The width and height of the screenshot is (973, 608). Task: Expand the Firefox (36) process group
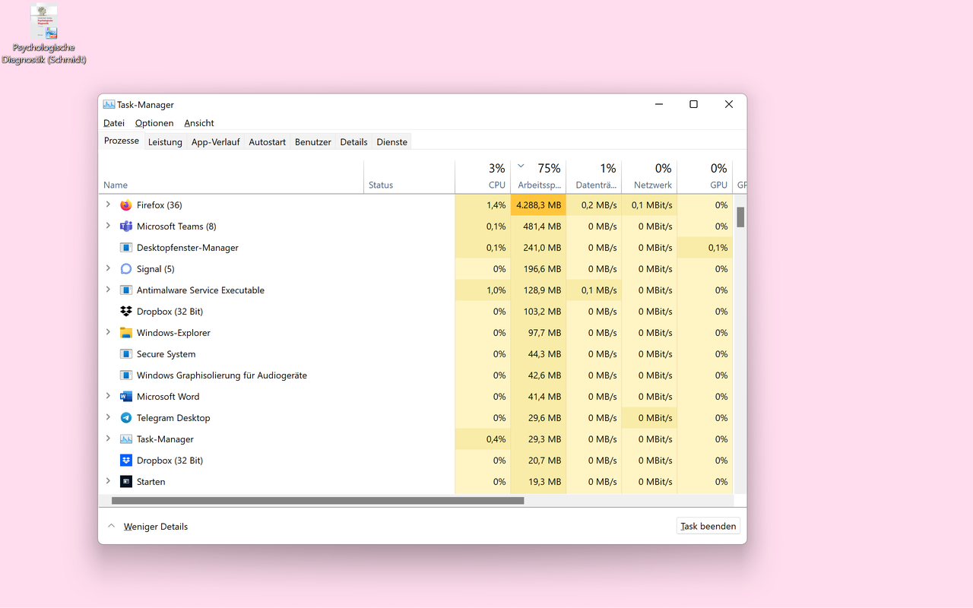coord(108,205)
